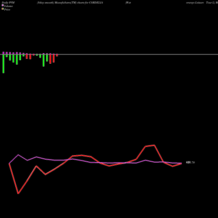Click the Price legend color swatch
The image size is (218, 218).
click(x=3, y=9)
